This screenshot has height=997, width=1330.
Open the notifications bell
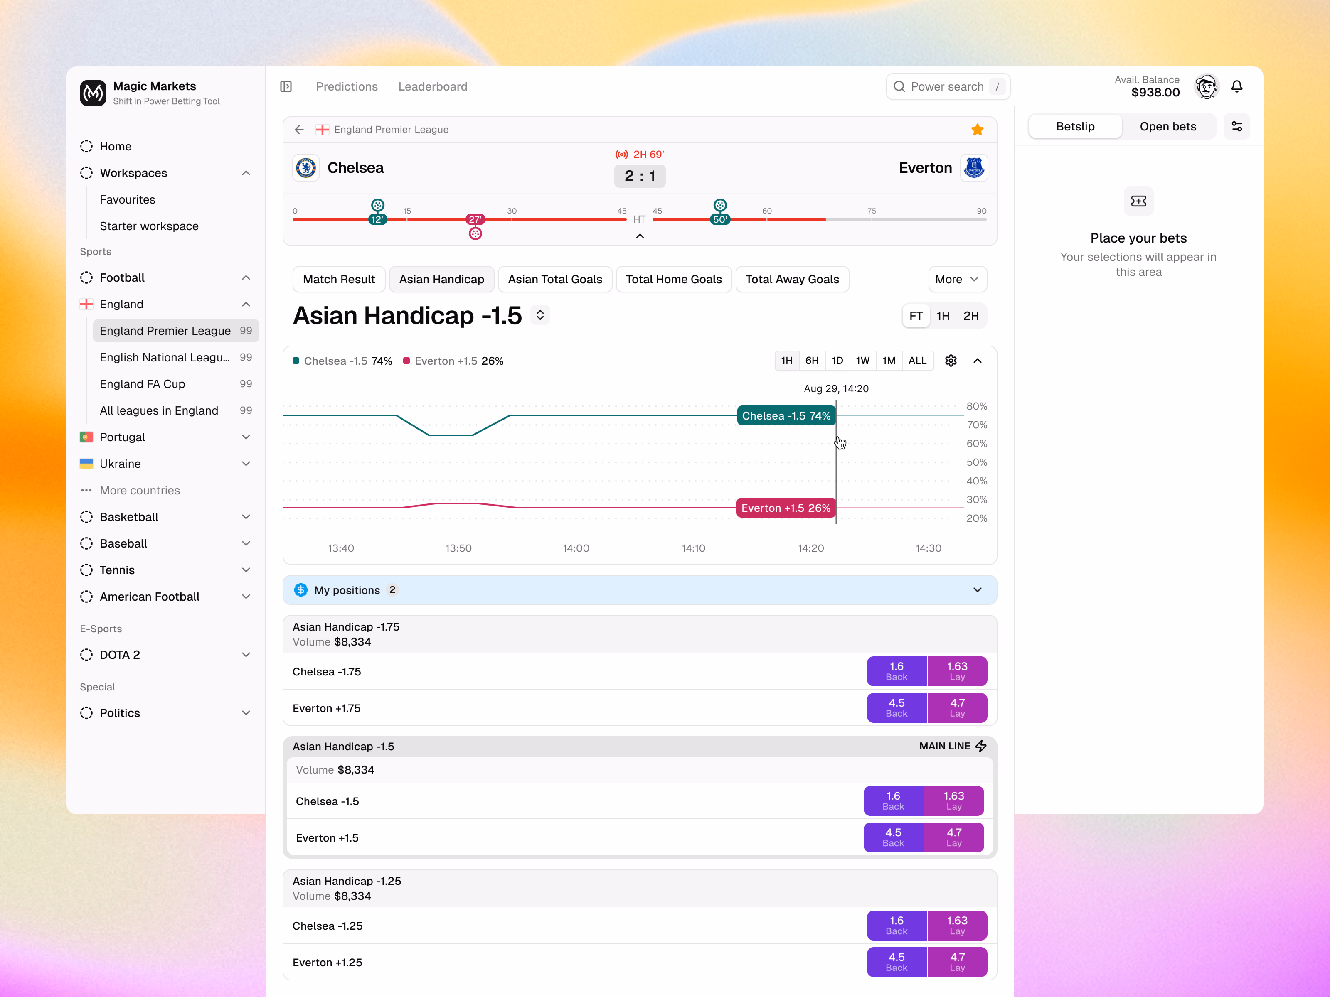[1237, 86]
